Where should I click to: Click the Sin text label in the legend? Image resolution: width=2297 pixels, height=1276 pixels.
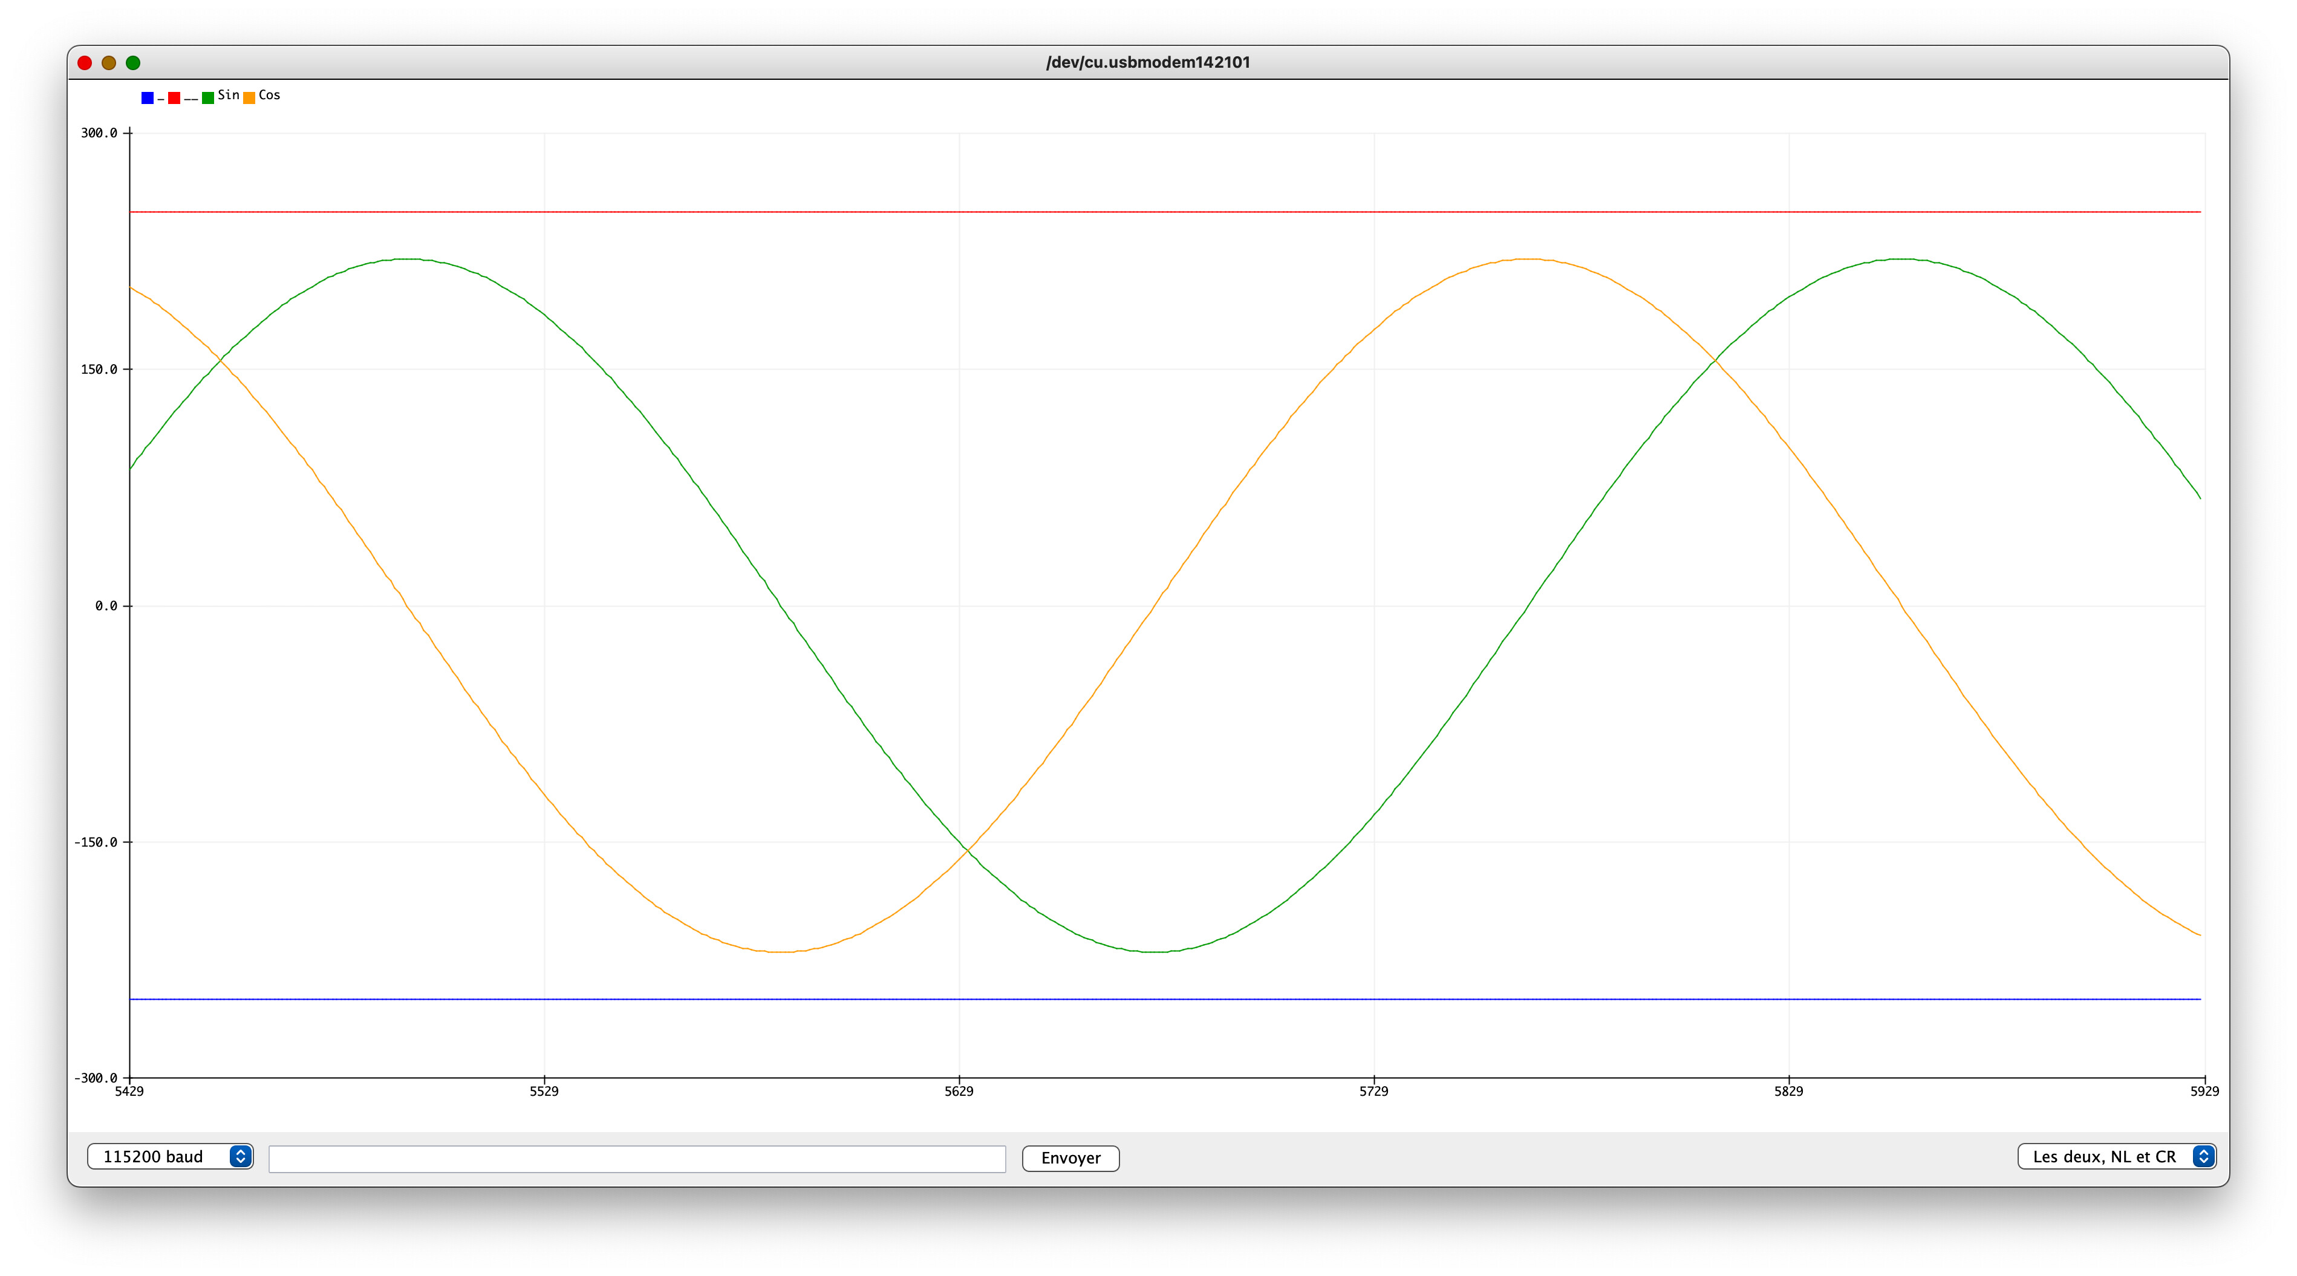coord(228,96)
